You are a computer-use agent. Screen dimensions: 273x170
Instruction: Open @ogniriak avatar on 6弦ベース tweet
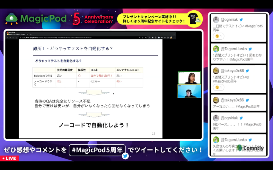[216, 118]
